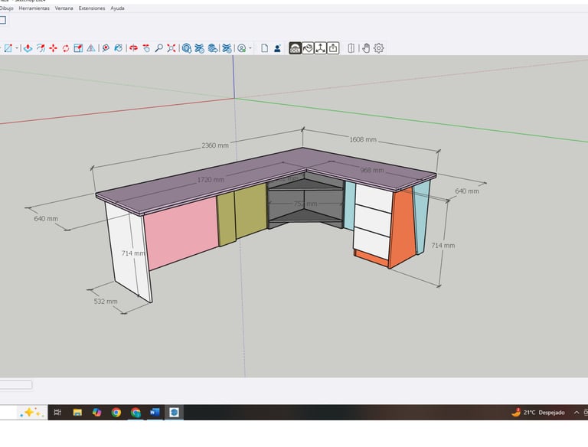Screen dimensions: 588x447
Task: Open the Extensiones menu
Action: pyautogui.click(x=92, y=8)
